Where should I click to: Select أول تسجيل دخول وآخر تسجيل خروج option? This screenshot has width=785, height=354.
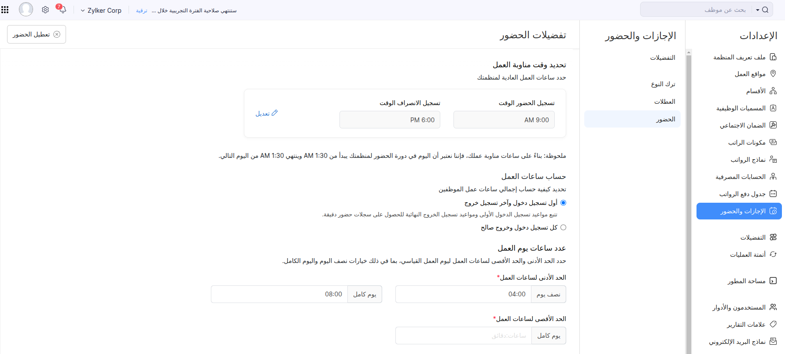click(x=563, y=203)
